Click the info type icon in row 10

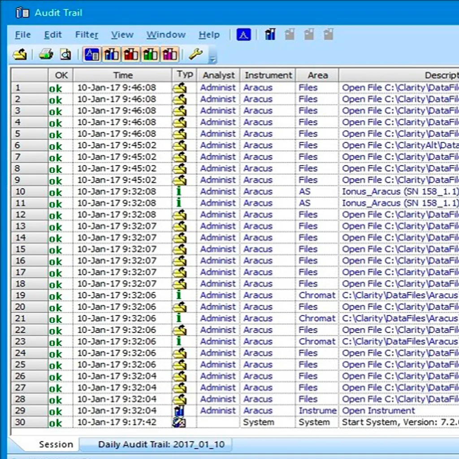click(x=179, y=191)
